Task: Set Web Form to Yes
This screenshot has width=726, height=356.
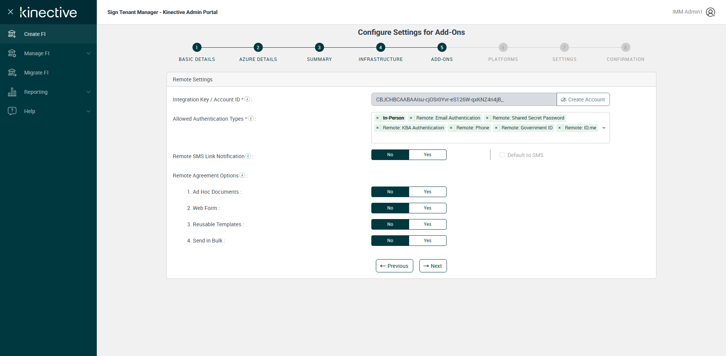Action: coord(427,208)
